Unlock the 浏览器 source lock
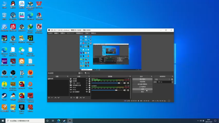The height and width of the screenshot is (123, 219). [90, 79]
